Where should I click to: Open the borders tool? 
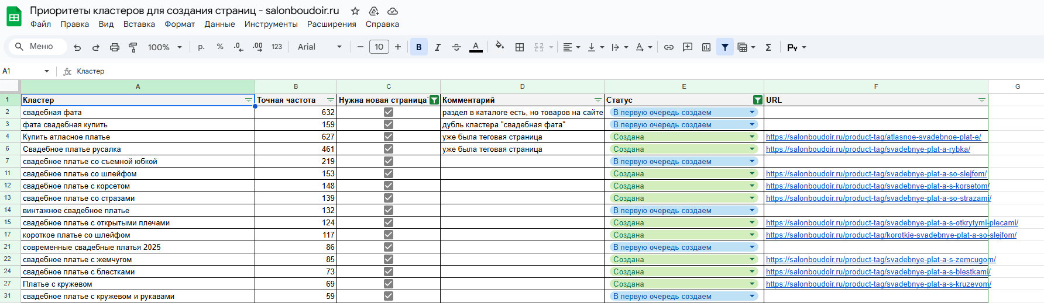coord(520,47)
